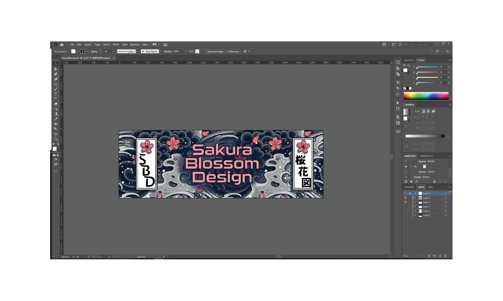Expand Layer 3 contents arrow

coord(415,207)
